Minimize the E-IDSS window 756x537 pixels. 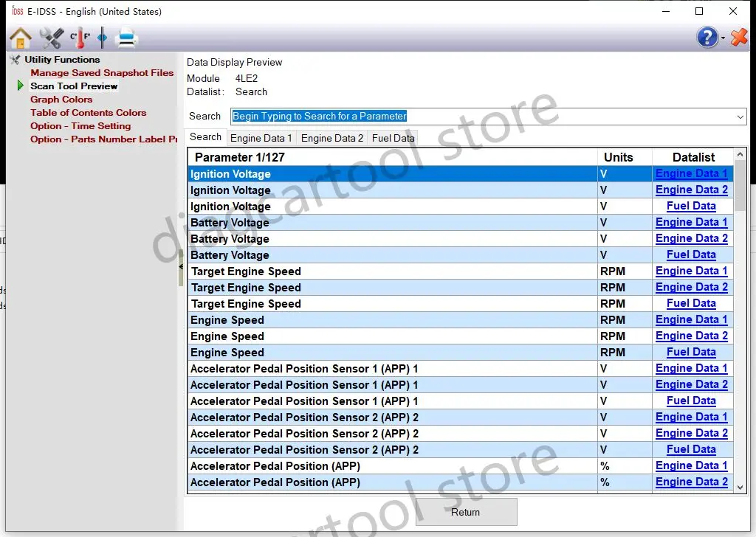click(666, 11)
